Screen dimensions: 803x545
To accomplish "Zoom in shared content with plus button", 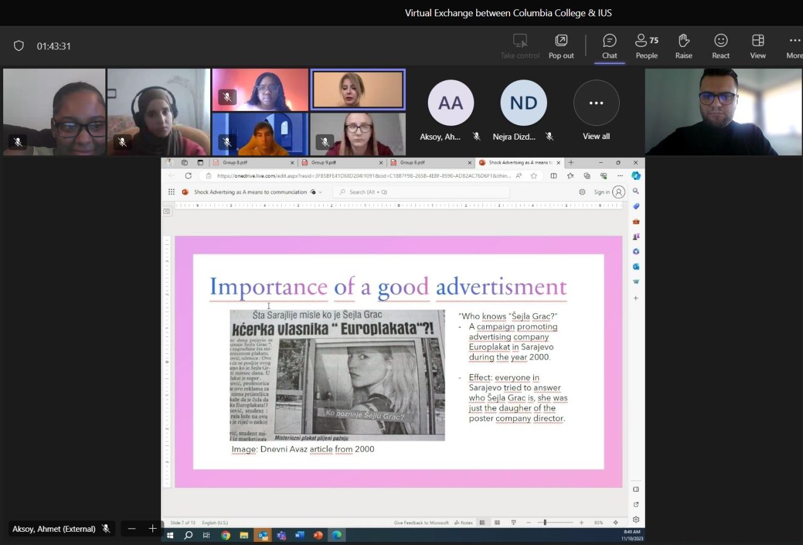I will point(152,529).
